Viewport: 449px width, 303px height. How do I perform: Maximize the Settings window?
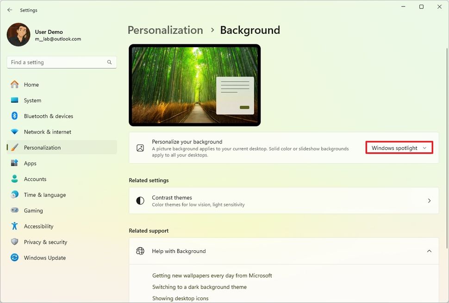pyautogui.click(x=422, y=6)
